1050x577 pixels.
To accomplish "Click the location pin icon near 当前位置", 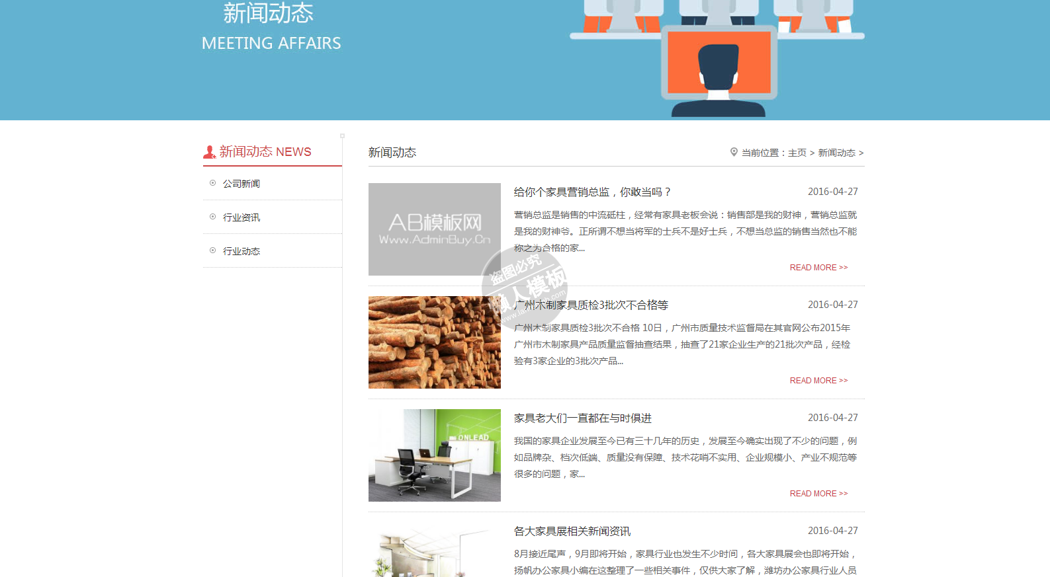I will pyautogui.click(x=734, y=152).
